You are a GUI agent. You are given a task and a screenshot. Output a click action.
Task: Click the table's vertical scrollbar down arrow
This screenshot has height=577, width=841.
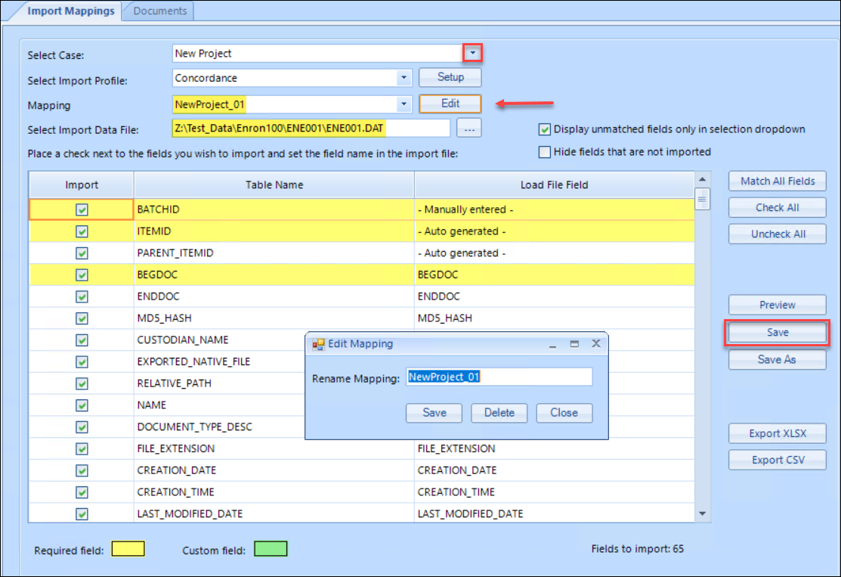point(702,514)
